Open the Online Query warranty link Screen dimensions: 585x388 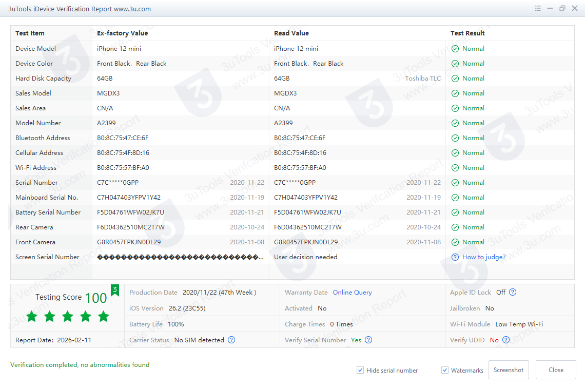tap(352, 293)
